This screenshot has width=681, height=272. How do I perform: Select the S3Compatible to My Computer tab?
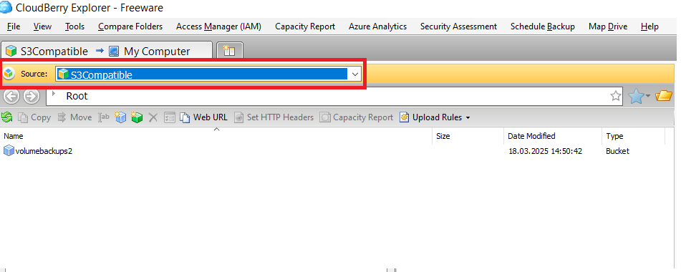pyautogui.click(x=107, y=52)
